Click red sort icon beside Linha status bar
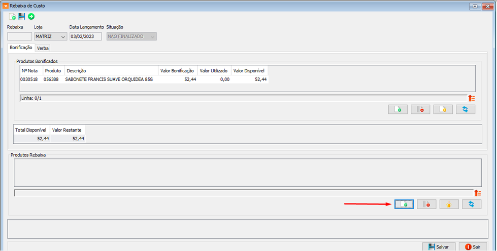497x251 pixels. (472, 98)
